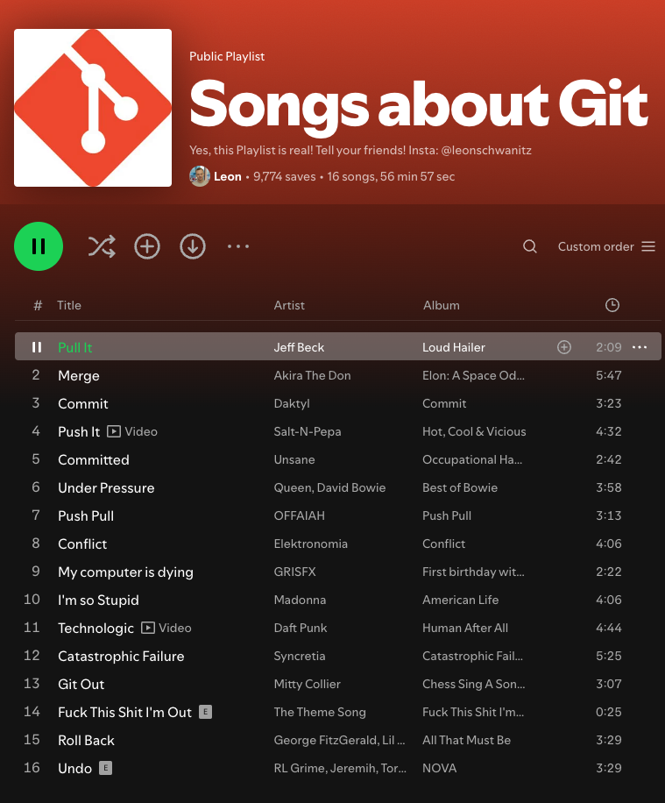665x803 pixels.
Task: Open the Best of Bowie album
Action: (460, 487)
